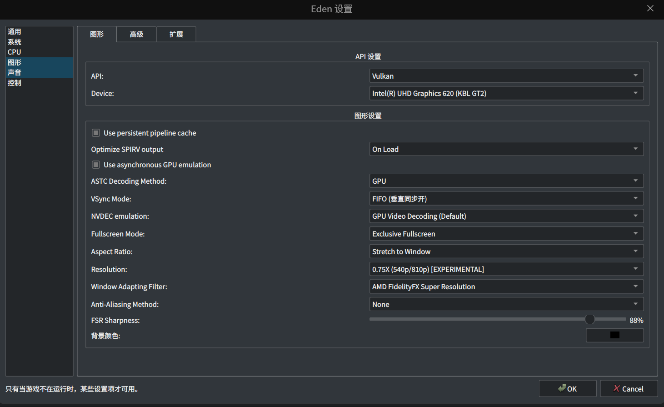Click the 图形设置 section heading
This screenshot has height=407, width=664.
[x=368, y=116]
